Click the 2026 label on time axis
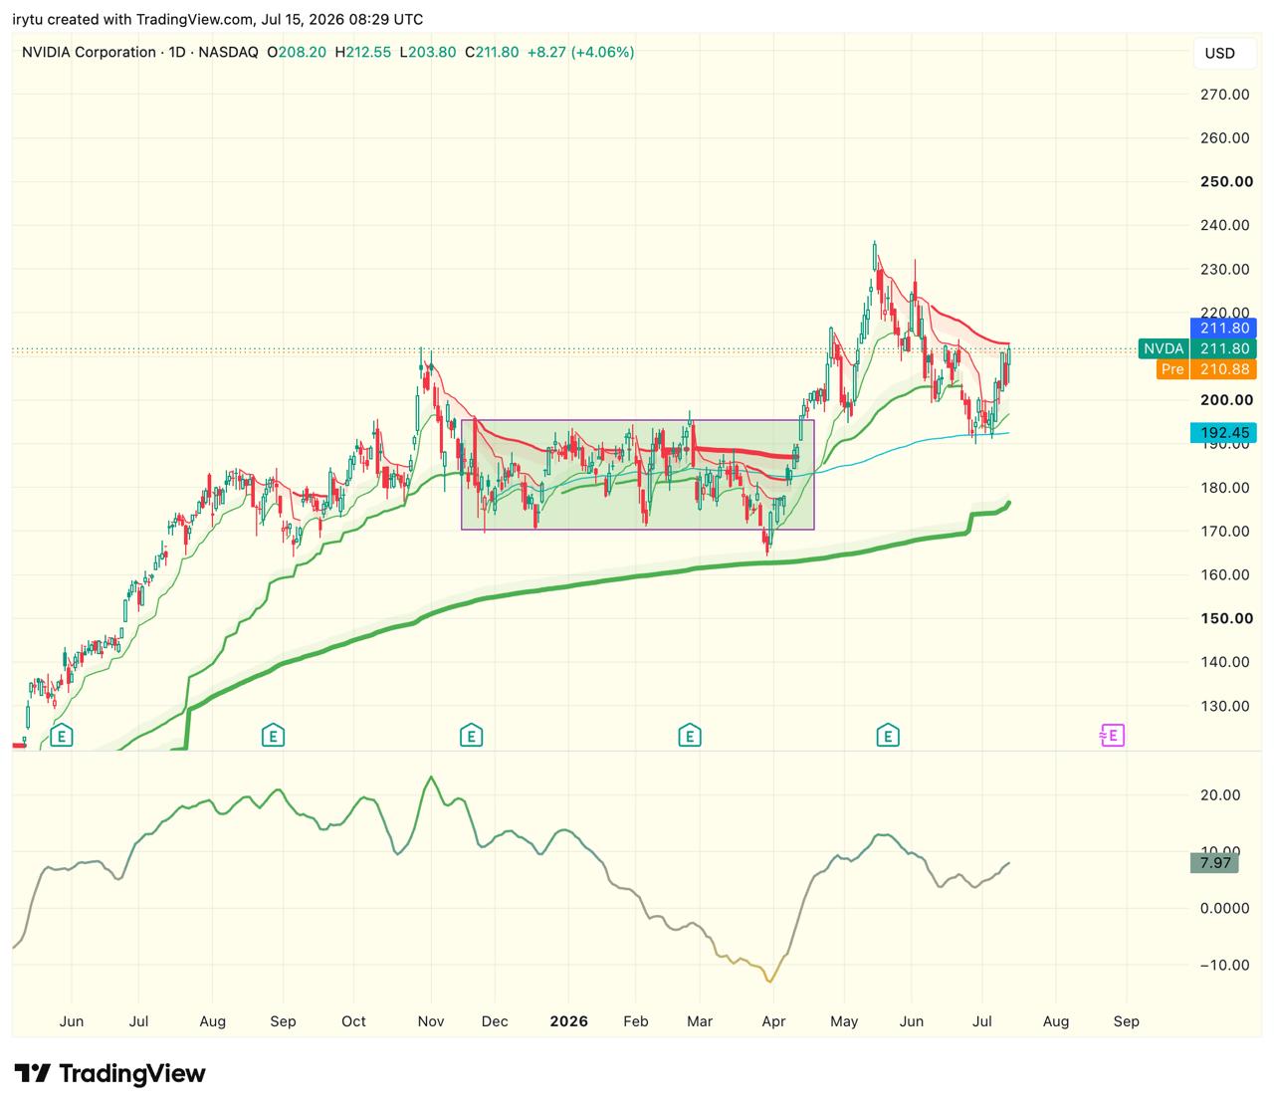Image resolution: width=1274 pixels, height=1110 pixels. tap(569, 1021)
